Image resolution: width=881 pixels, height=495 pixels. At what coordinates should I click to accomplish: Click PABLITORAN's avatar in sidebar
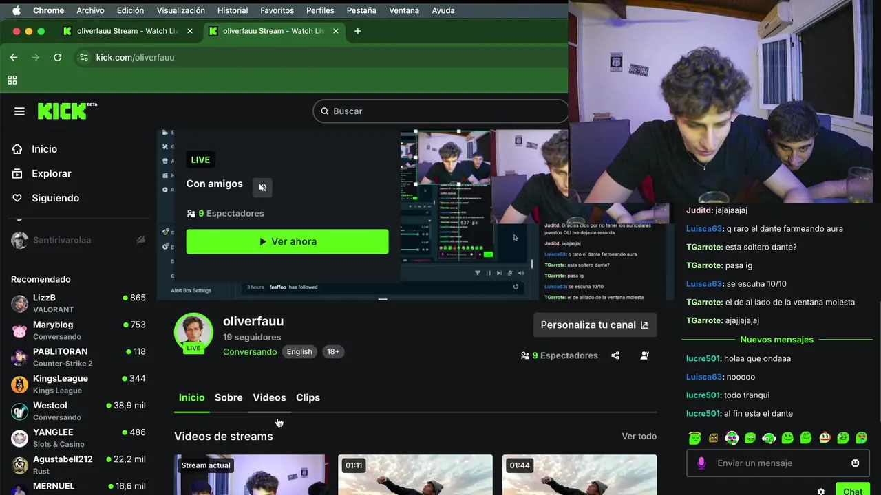pos(20,357)
